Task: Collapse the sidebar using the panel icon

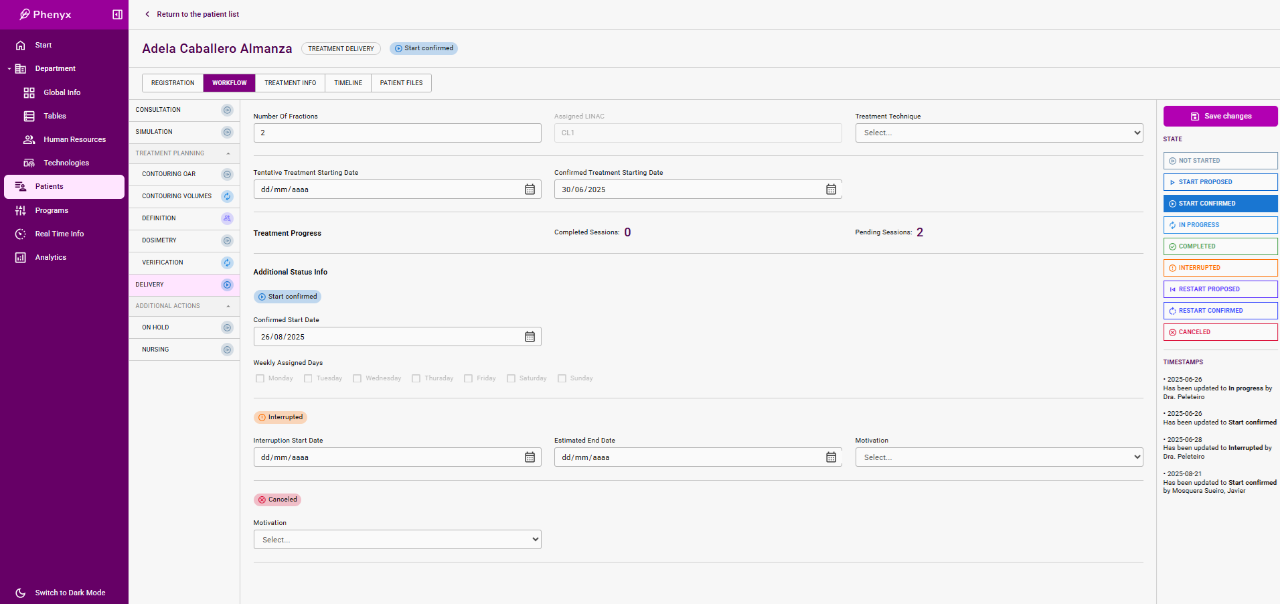Action: tap(117, 15)
